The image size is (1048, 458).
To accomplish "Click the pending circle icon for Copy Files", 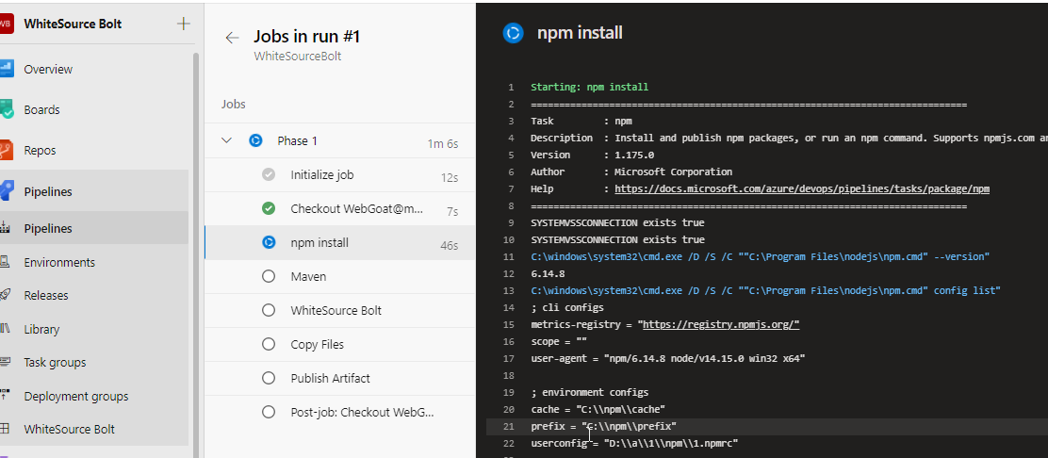I will coord(269,344).
